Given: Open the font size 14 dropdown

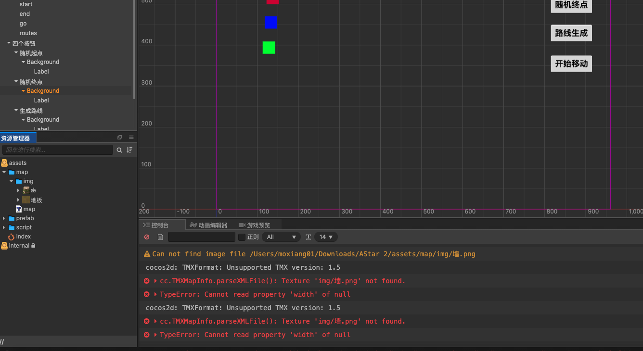Looking at the screenshot, I should click(x=326, y=237).
